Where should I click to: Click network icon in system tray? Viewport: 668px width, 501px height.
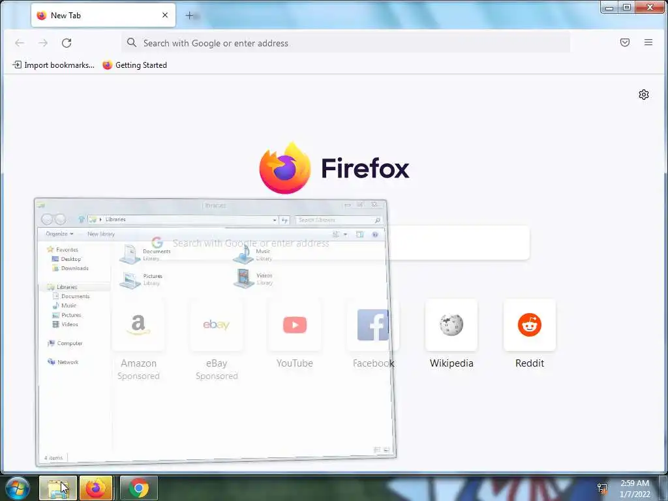click(602, 489)
